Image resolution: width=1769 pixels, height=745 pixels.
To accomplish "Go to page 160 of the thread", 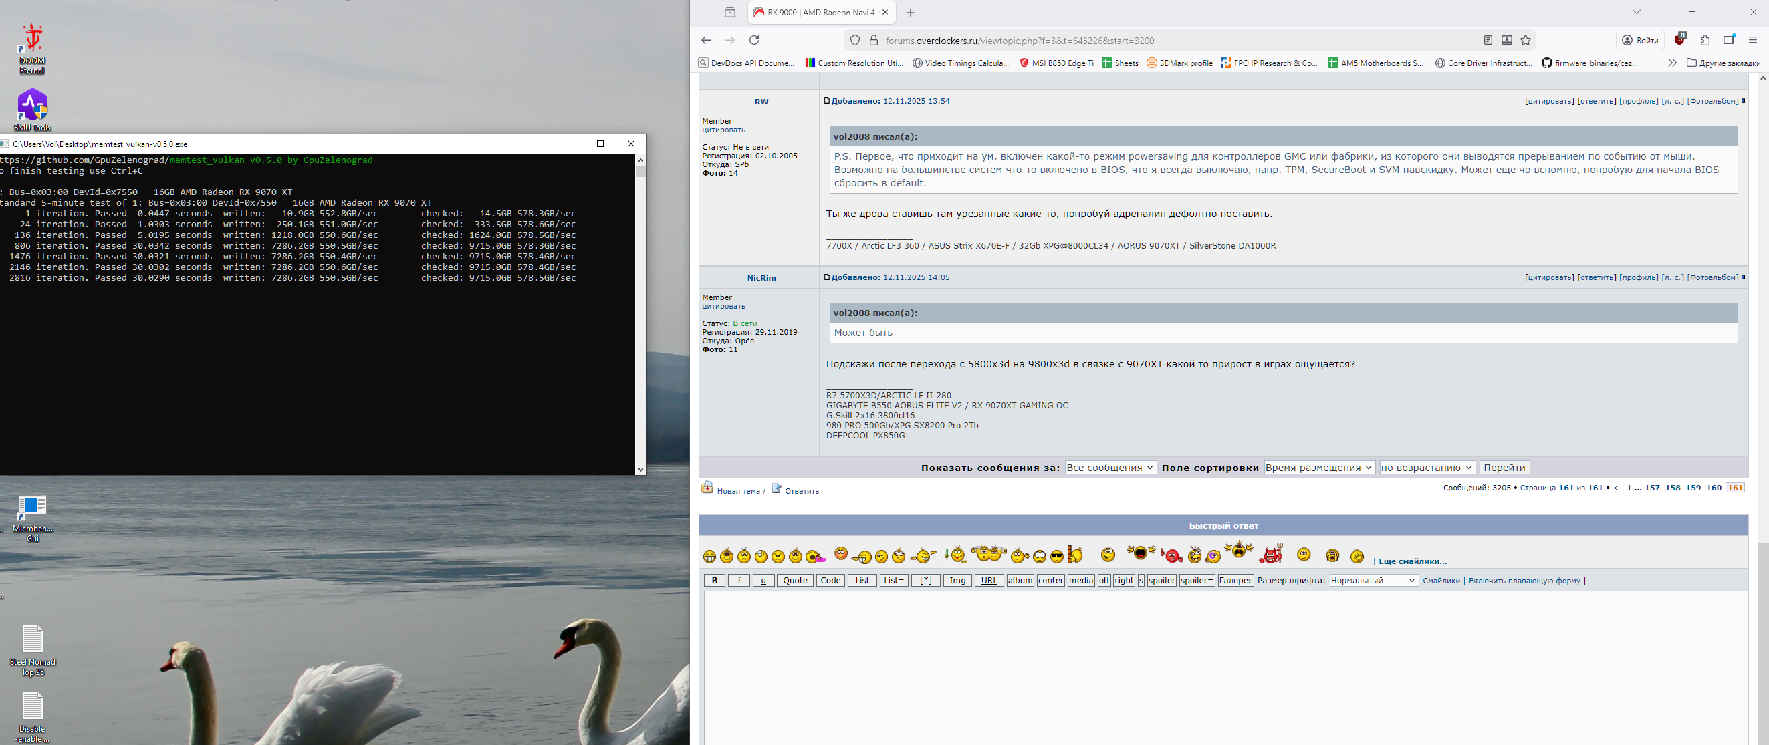I will pyautogui.click(x=1714, y=488).
